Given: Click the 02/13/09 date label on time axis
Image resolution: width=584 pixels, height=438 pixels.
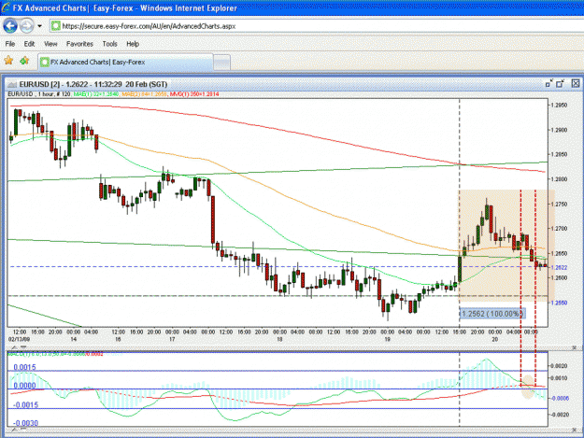Looking at the screenshot, I should coord(17,339).
